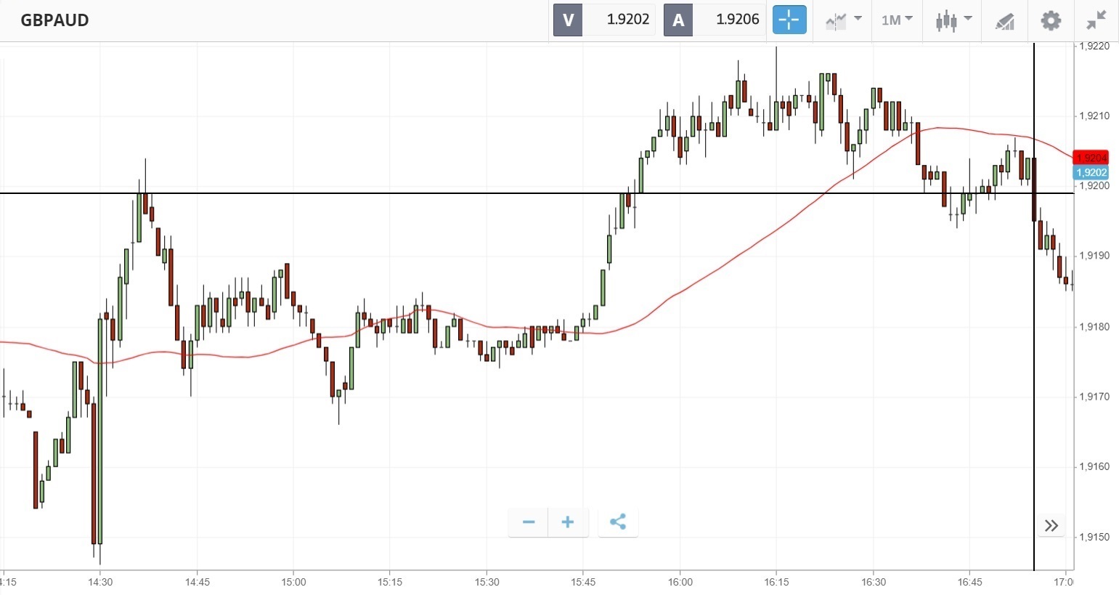The height and width of the screenshot is (595, 1119).
Task: Click the 1,9150 price axis label
Action: (x=1094, y=537)
